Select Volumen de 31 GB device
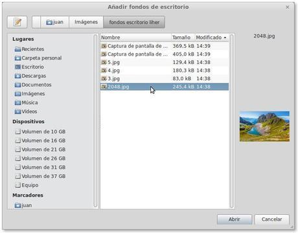Screen dimensions: 298x233 tap(40, 167)
